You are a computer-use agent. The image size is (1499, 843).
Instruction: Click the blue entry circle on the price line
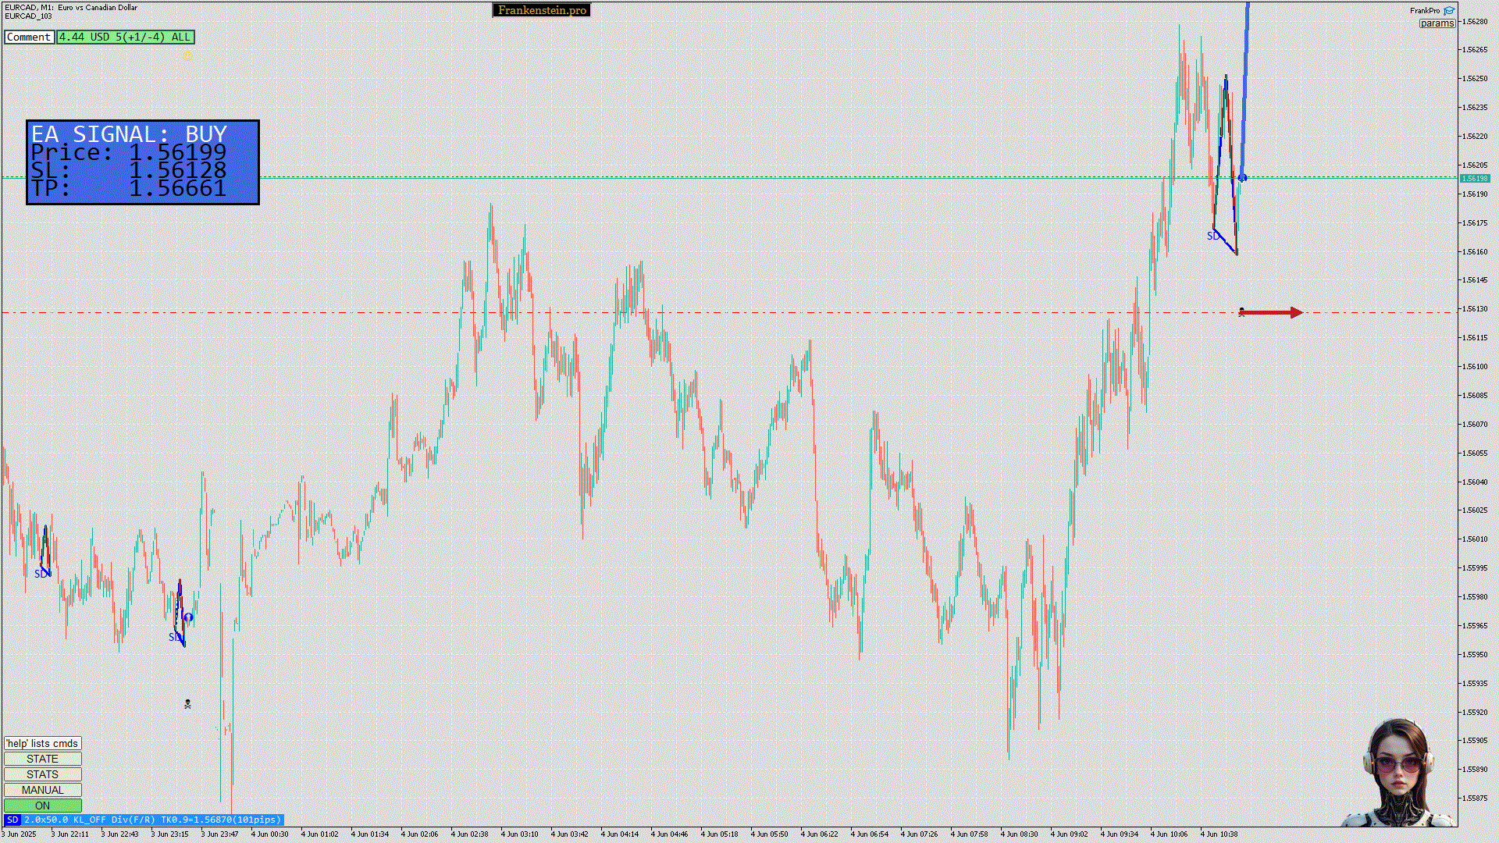(x=1242, y=178)
